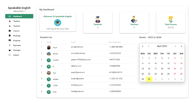This screenshot has width=194, height=103.
Task: Open the Total Income $1618 card
Action: pos(171,22)
